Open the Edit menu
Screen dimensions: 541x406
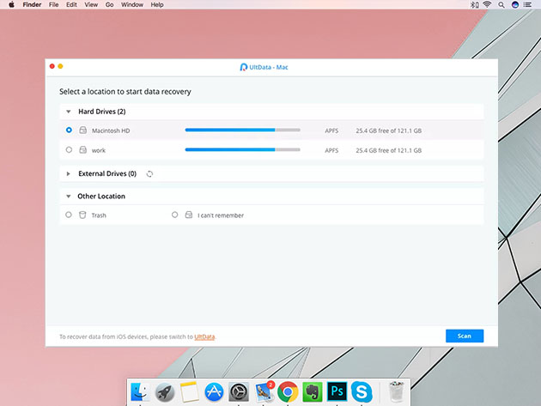point(71,4)
